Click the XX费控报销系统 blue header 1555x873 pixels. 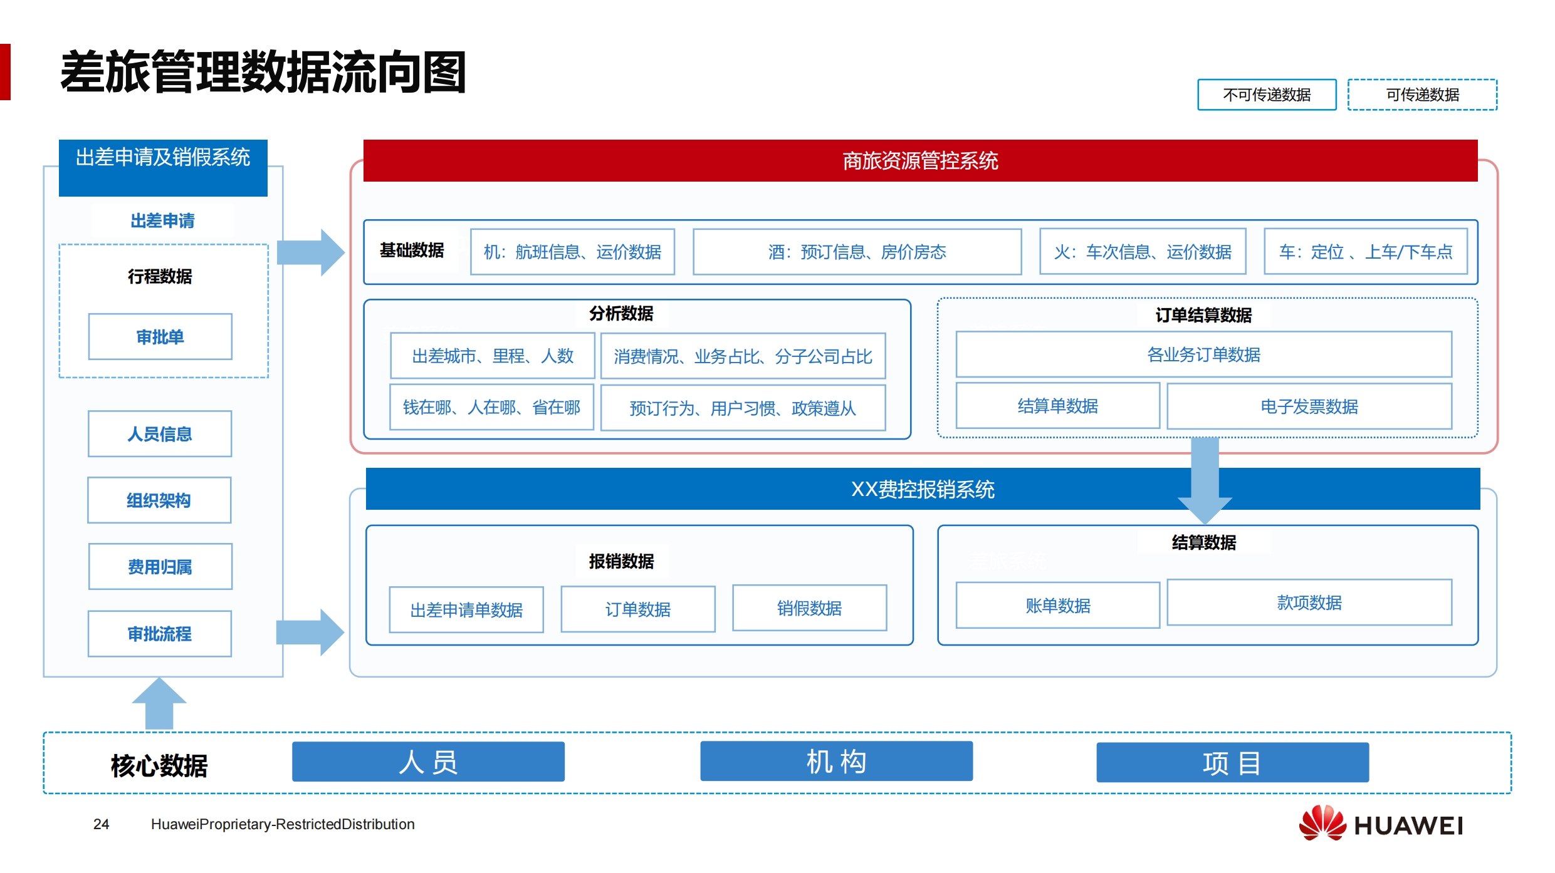click(923, 489)
